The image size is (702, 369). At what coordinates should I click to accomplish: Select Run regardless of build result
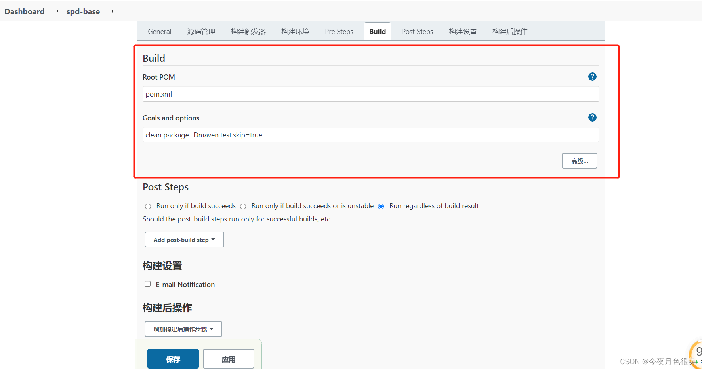(x=381, y=206)
